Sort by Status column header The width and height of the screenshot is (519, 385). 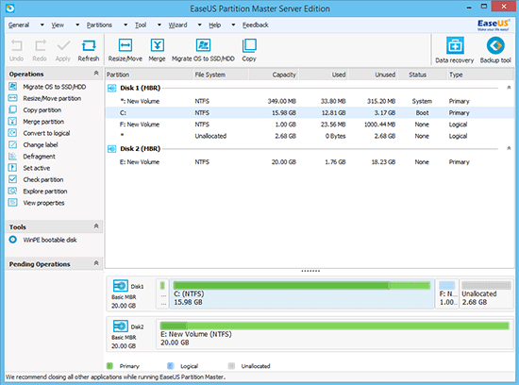point(423,75)
